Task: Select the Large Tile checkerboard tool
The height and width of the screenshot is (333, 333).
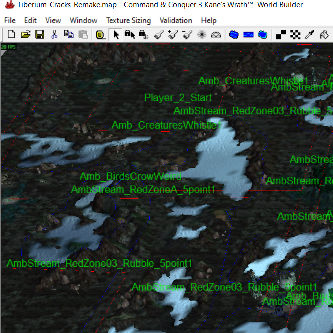Action: (295, 34)
